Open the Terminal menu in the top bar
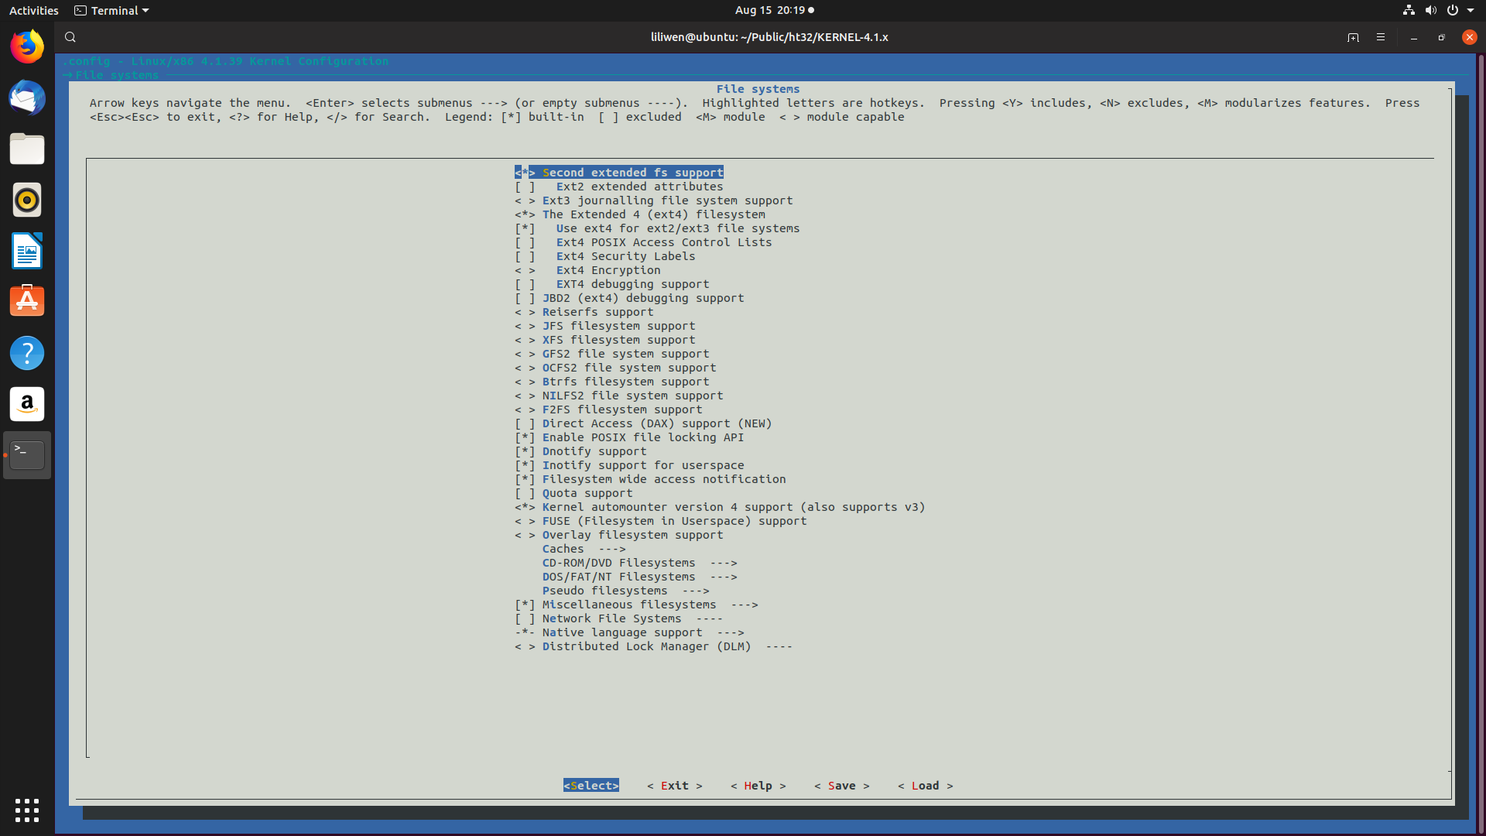This screenshot has height=836, width=1486. [x=111, y=10]
